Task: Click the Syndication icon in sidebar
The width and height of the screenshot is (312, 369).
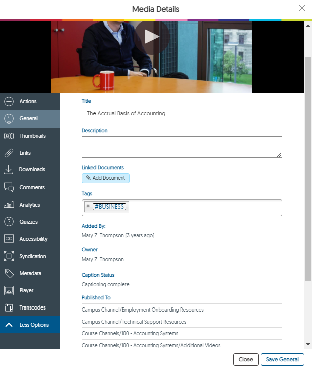Action: point(9,256)
